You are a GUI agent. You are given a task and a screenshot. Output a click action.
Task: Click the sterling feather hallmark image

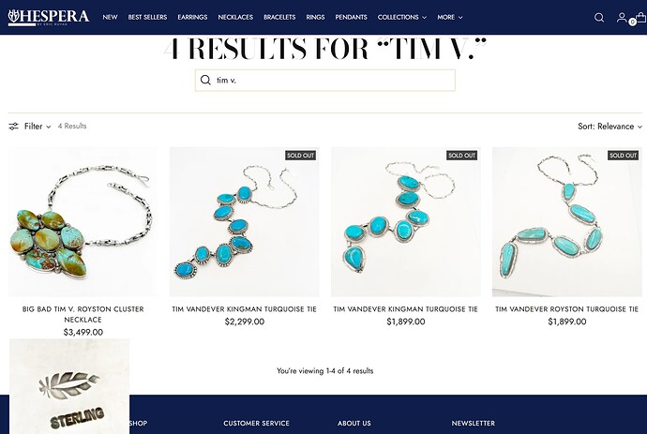pyautogui.click(x=69, y=386)
